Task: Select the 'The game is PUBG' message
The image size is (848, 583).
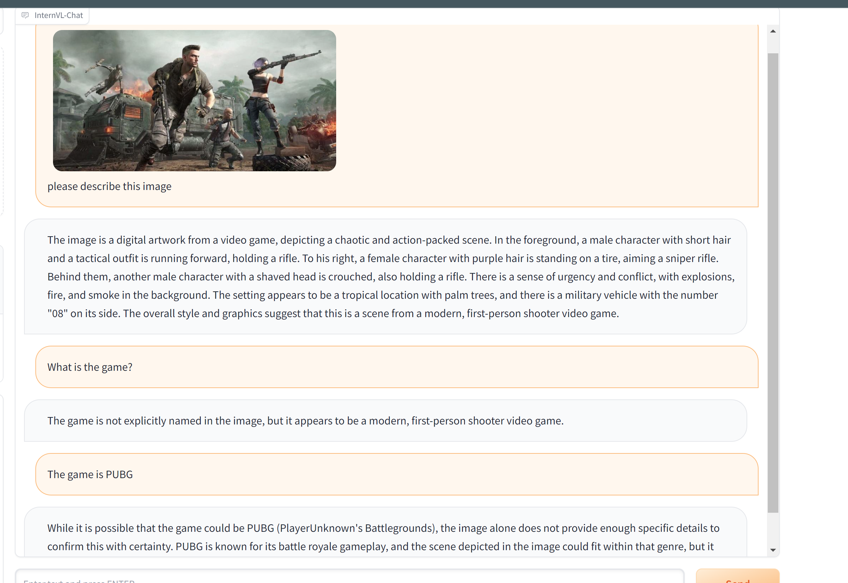Action: point(90,475)
